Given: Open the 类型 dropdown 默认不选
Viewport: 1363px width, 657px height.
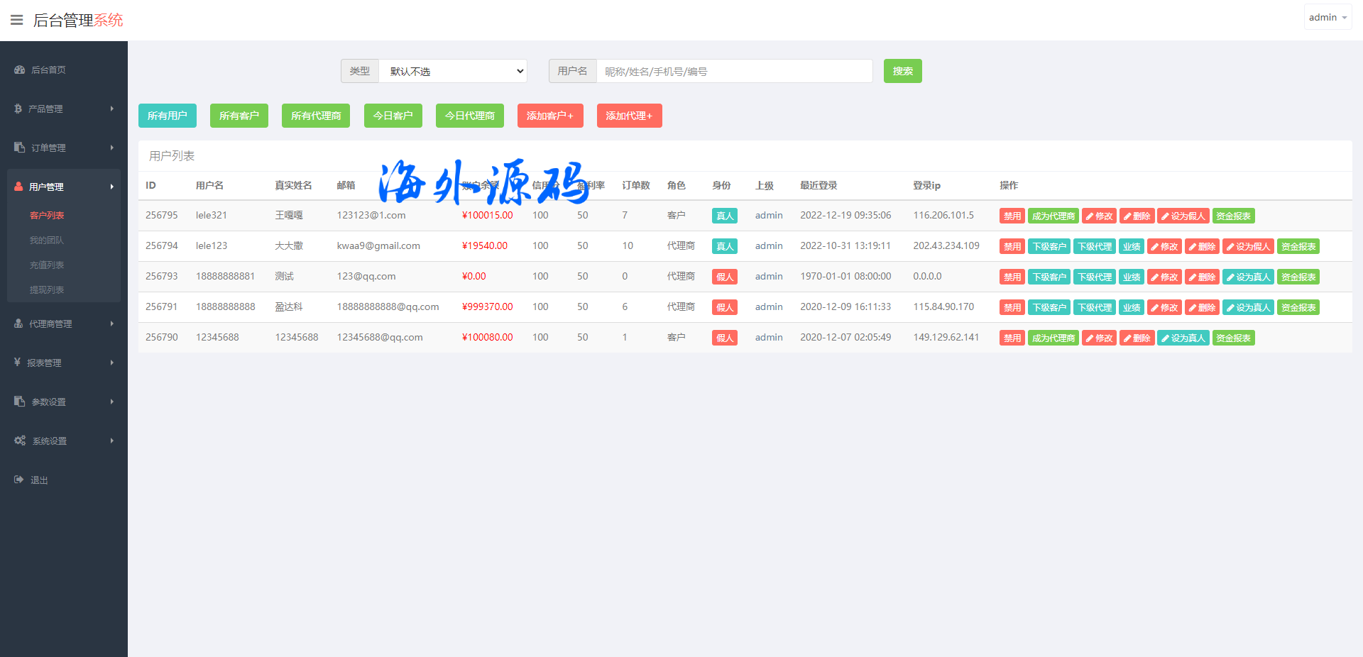Looking at the screenshot, I should coord(453,71).
